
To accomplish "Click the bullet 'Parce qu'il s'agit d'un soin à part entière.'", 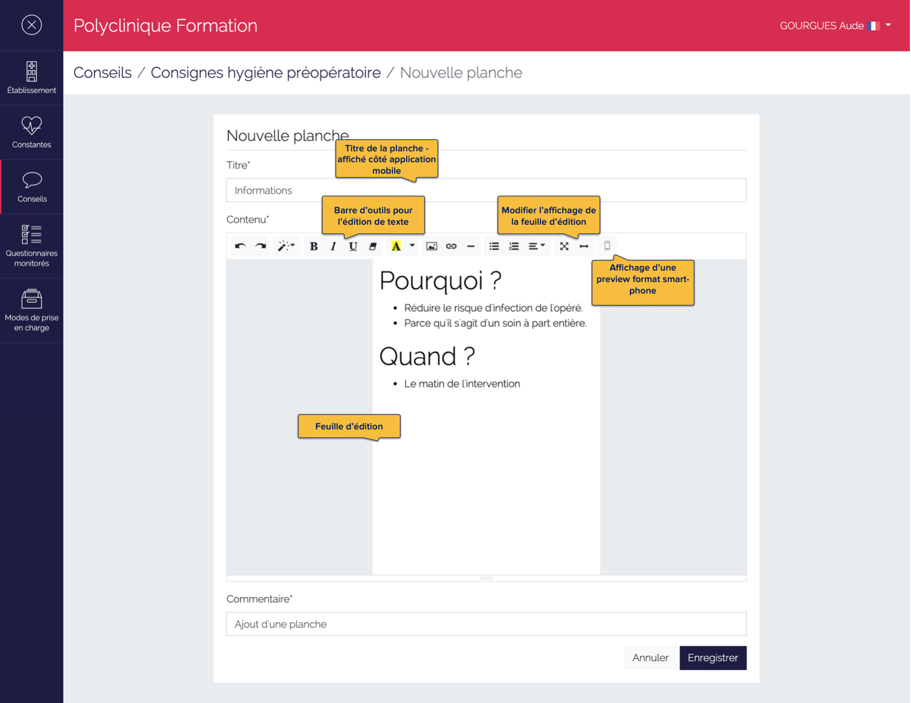I will click(x=495, y=323).
